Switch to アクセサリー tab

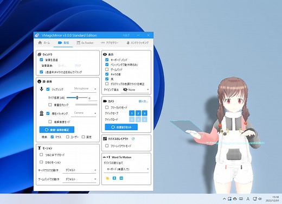point(110,43)
